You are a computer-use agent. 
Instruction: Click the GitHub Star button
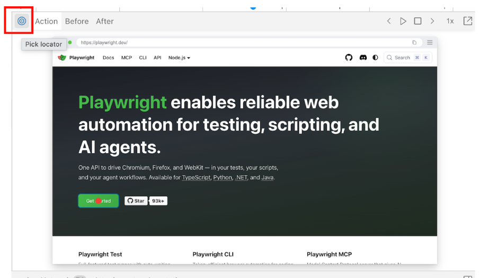click(x=136, y=201)
